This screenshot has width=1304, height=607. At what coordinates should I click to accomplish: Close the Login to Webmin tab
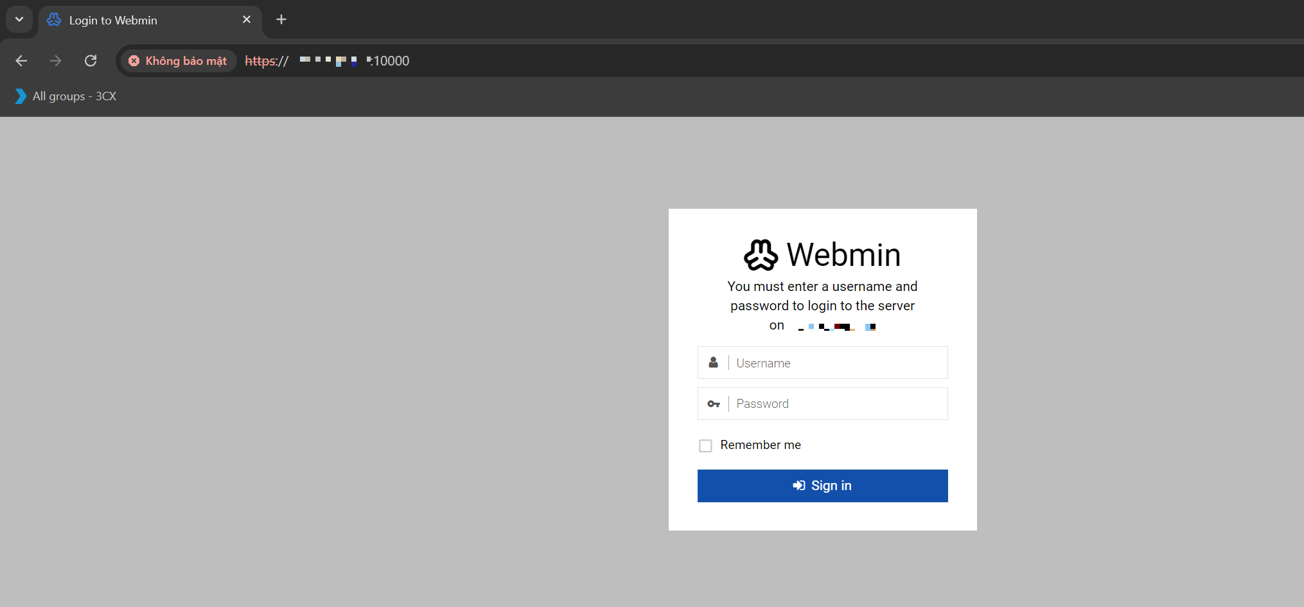click(247, 19)
